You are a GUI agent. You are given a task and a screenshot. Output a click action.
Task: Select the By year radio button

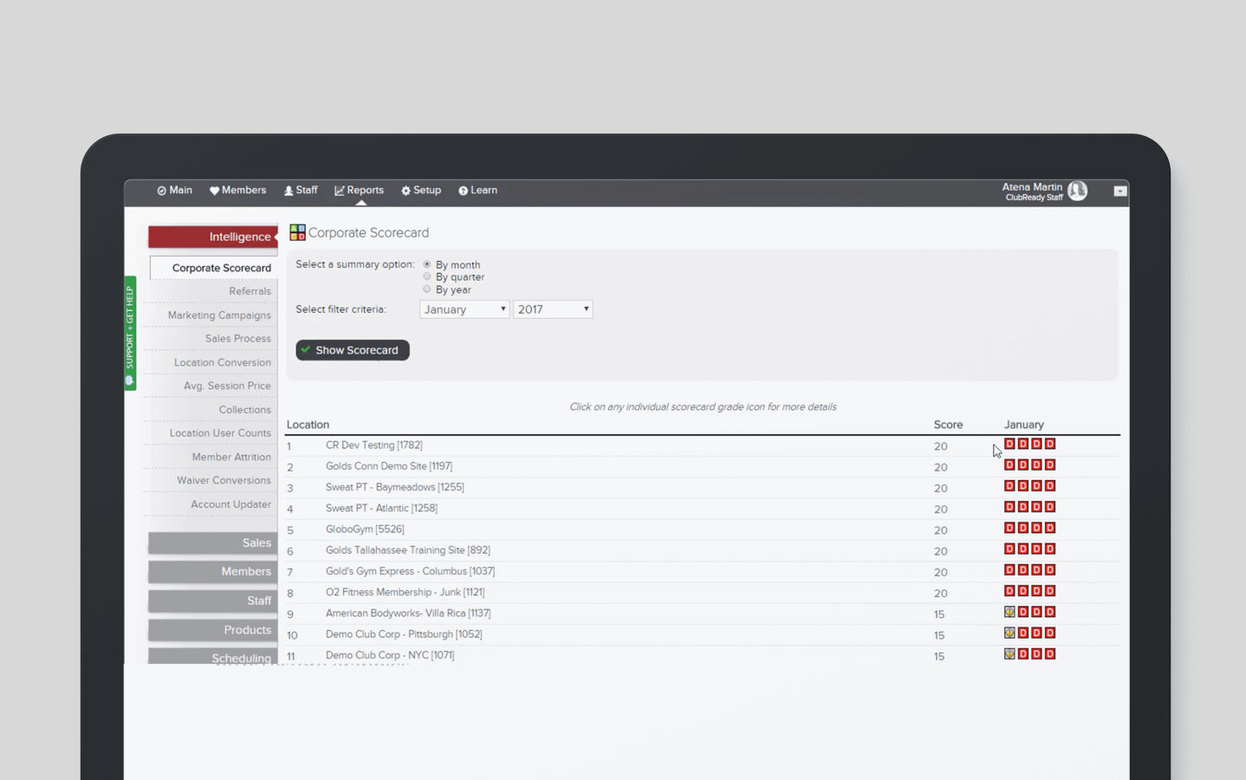(x=427, y=289)
